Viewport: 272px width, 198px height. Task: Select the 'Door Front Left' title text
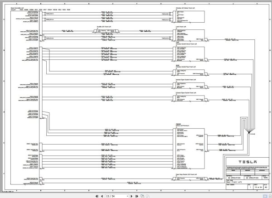point(234,182)
